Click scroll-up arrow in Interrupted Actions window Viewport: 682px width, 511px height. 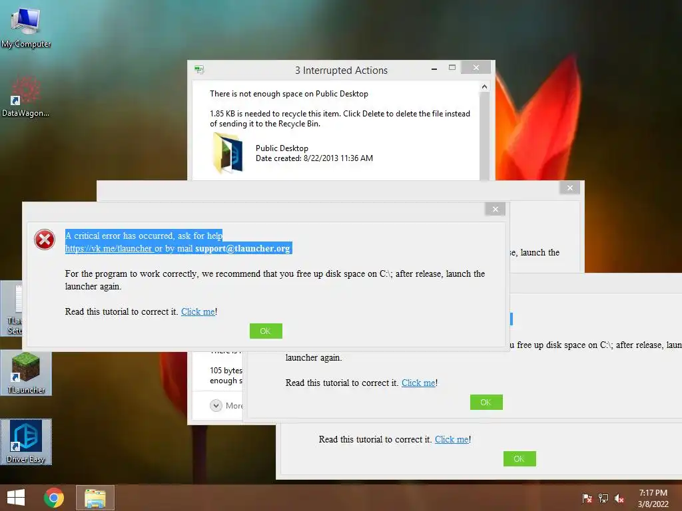(485, 87)
